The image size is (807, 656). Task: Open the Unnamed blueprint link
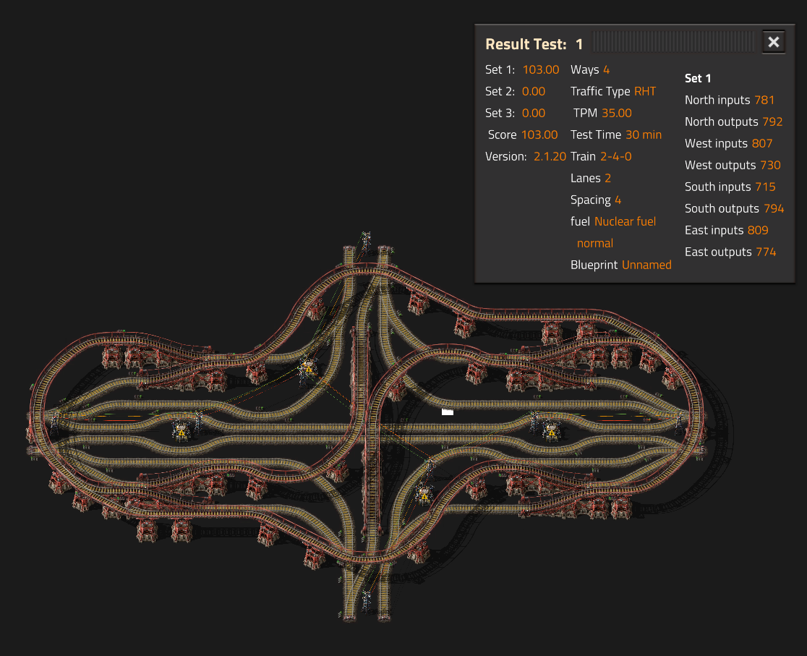(646, 265)
